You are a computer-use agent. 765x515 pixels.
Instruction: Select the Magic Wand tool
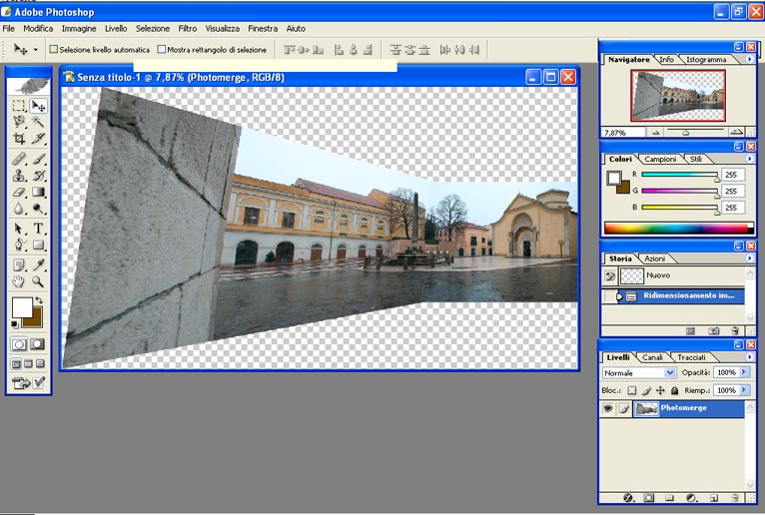pyautogui.click(x=39, y=122)
